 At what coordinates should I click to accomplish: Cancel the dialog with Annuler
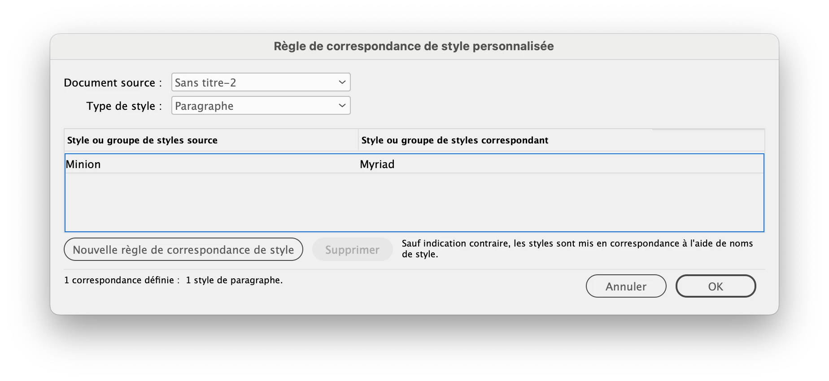click(x=626, y=286)
